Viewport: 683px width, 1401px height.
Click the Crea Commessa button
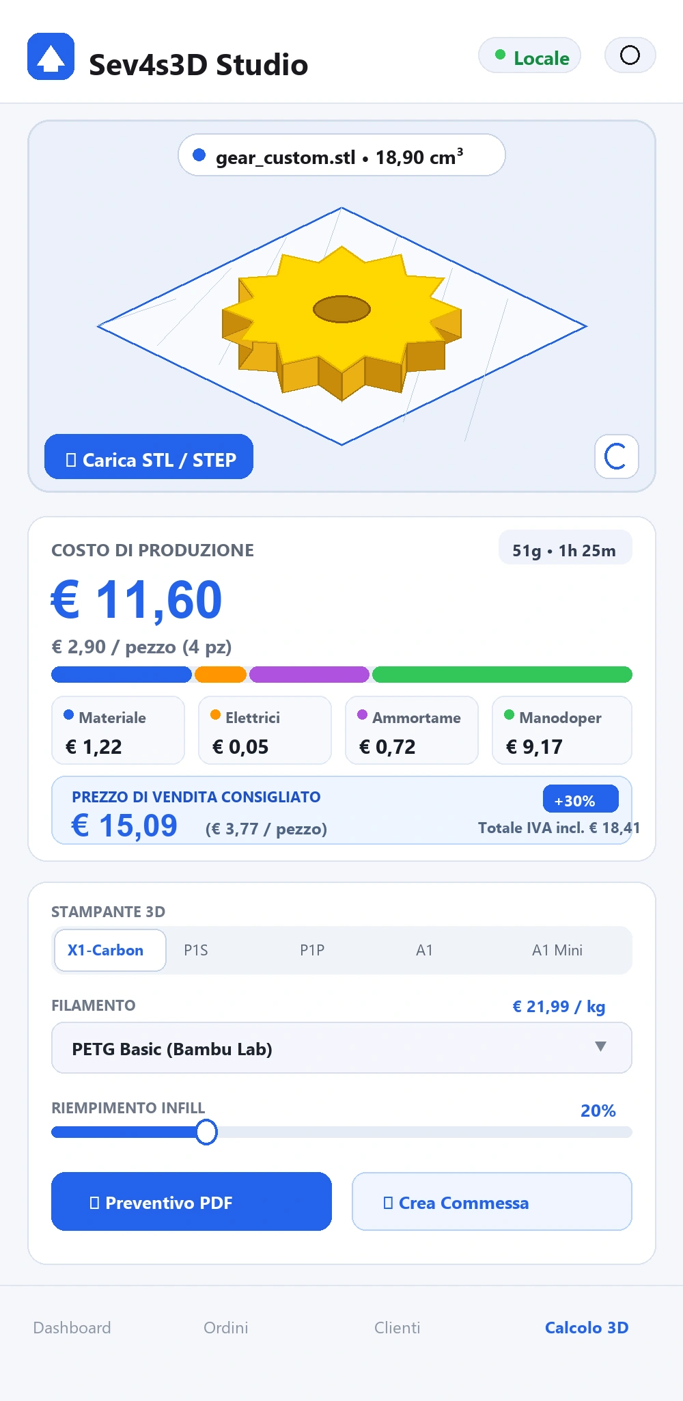[492, 1201]
